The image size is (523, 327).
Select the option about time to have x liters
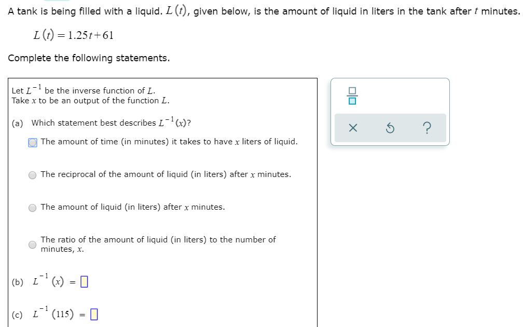click(32, 141)
